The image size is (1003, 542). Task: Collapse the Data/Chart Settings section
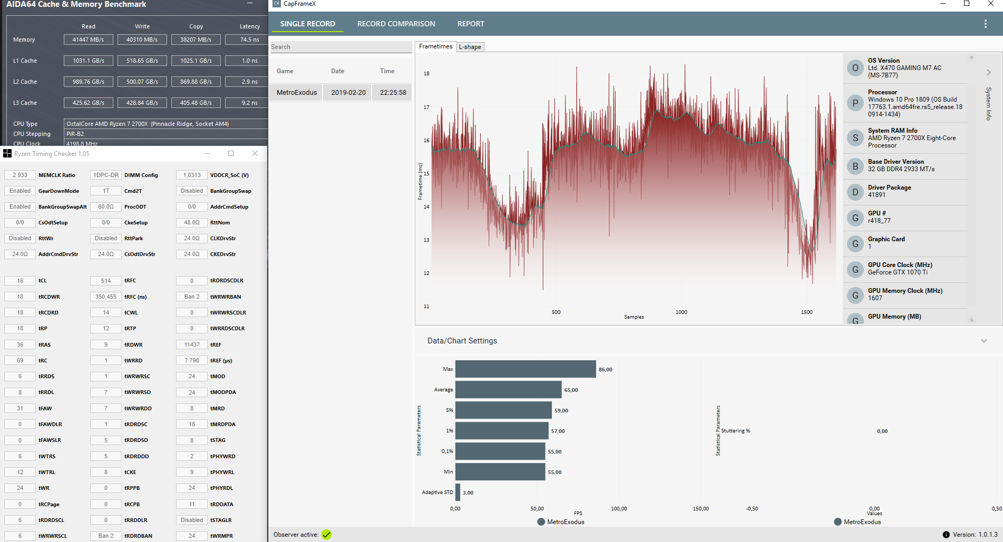(983, 340)
